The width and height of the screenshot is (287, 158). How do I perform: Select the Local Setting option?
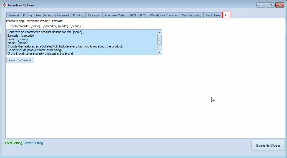14,143
